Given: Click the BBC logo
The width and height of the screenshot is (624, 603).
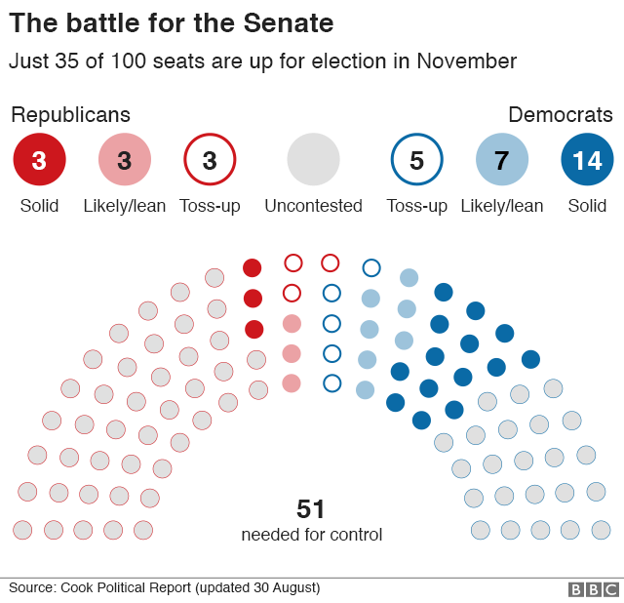Looking at the screenshot, I should [594, 589].
